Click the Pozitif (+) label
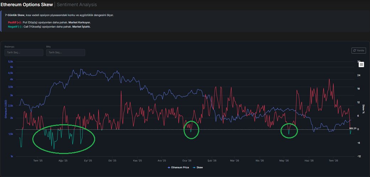Image resolution: width=370 pixels, height=177 pixels. click(x=15, y=22)
